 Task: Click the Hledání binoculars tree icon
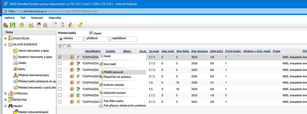point(11,106)
